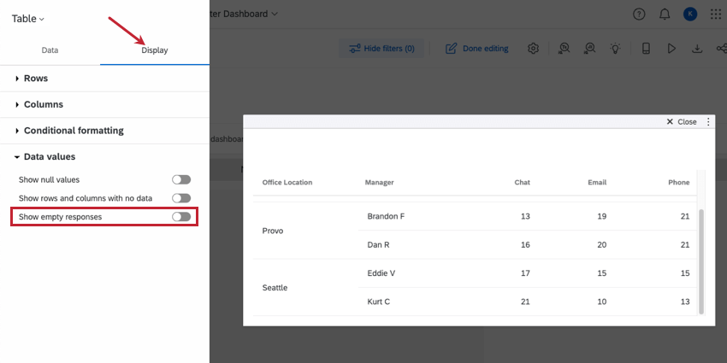The width and height of the screenshot is (727, 363).
Task: Switch to mobile preview icon
Action: coord(646,48)
